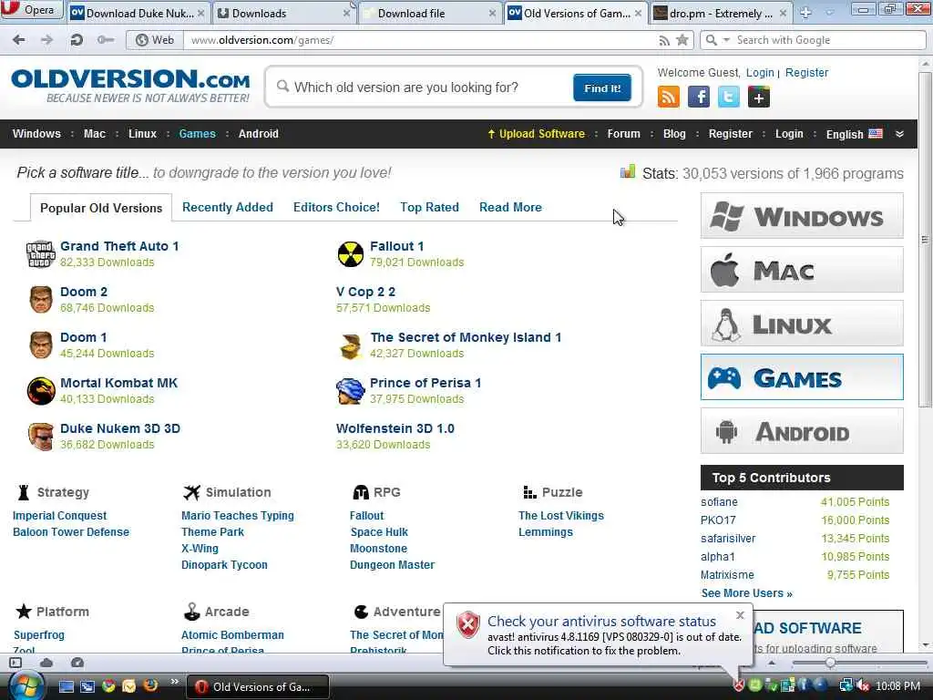Open the Forum nav menu item
Viewport: 933px width, 700px height.
[x=623, y=134]
